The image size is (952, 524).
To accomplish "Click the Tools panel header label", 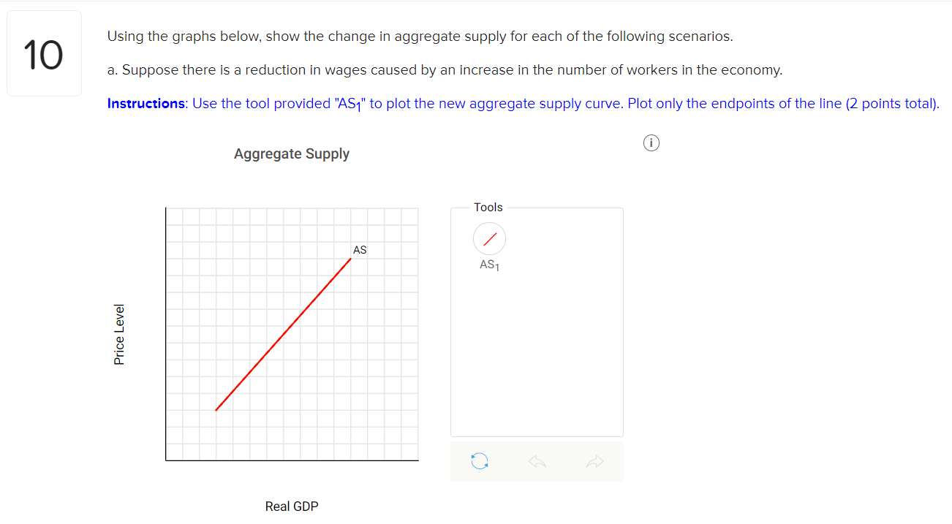I will [x=488, y=207].
